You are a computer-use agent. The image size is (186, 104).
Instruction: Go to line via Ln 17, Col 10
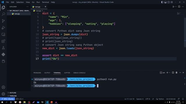tap(129, 99)
